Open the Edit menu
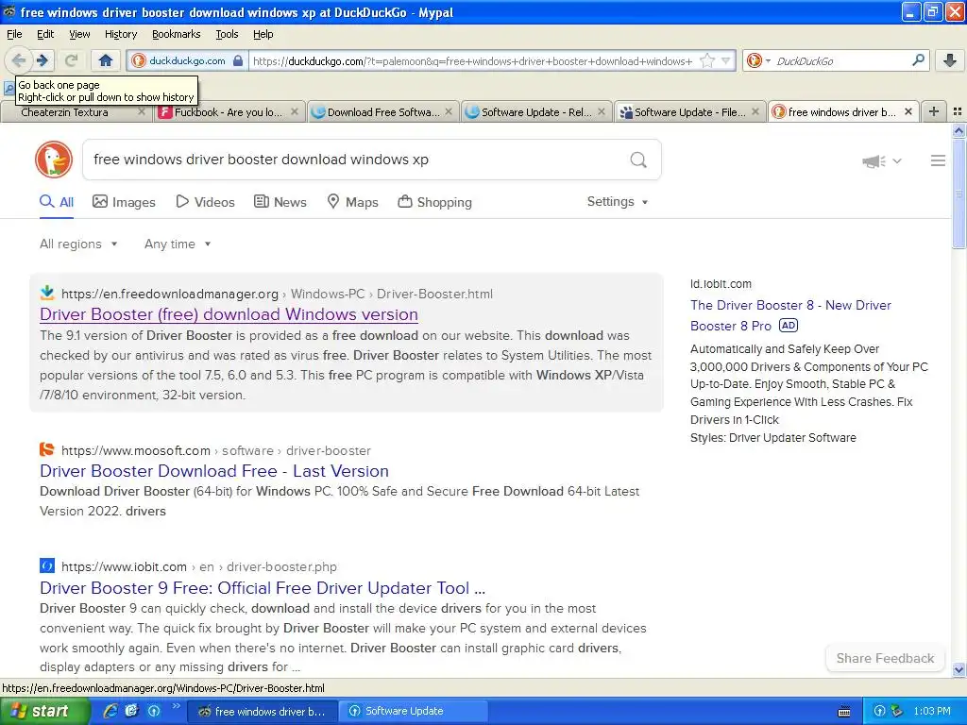967x725 pixels. [x=45, y=35]
